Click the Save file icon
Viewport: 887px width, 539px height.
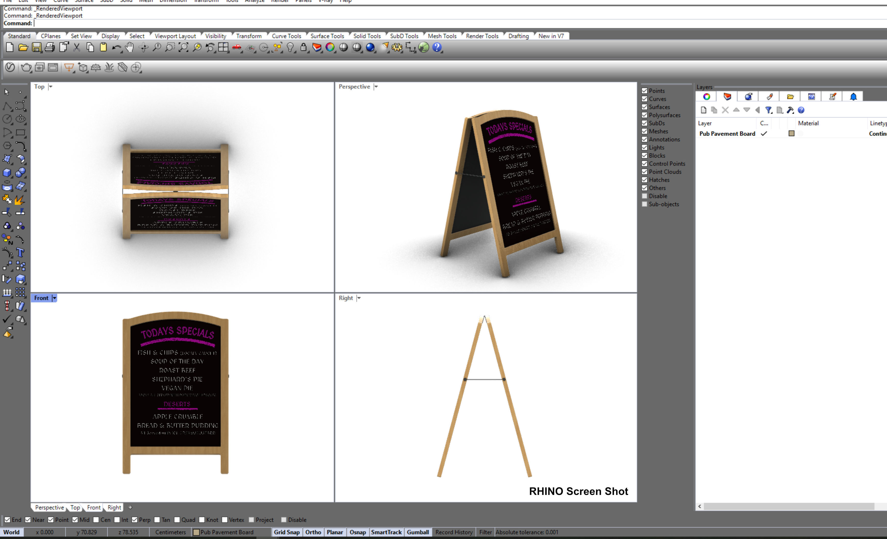(36, 47)
